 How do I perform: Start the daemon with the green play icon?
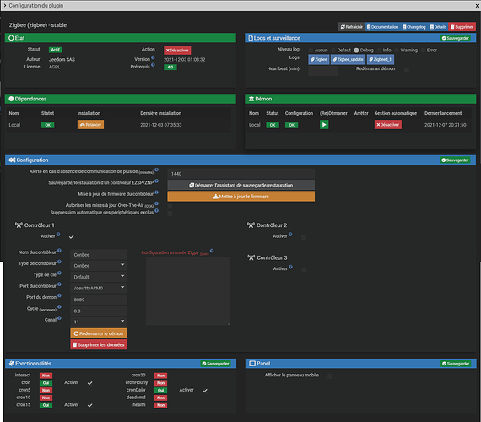324,125
